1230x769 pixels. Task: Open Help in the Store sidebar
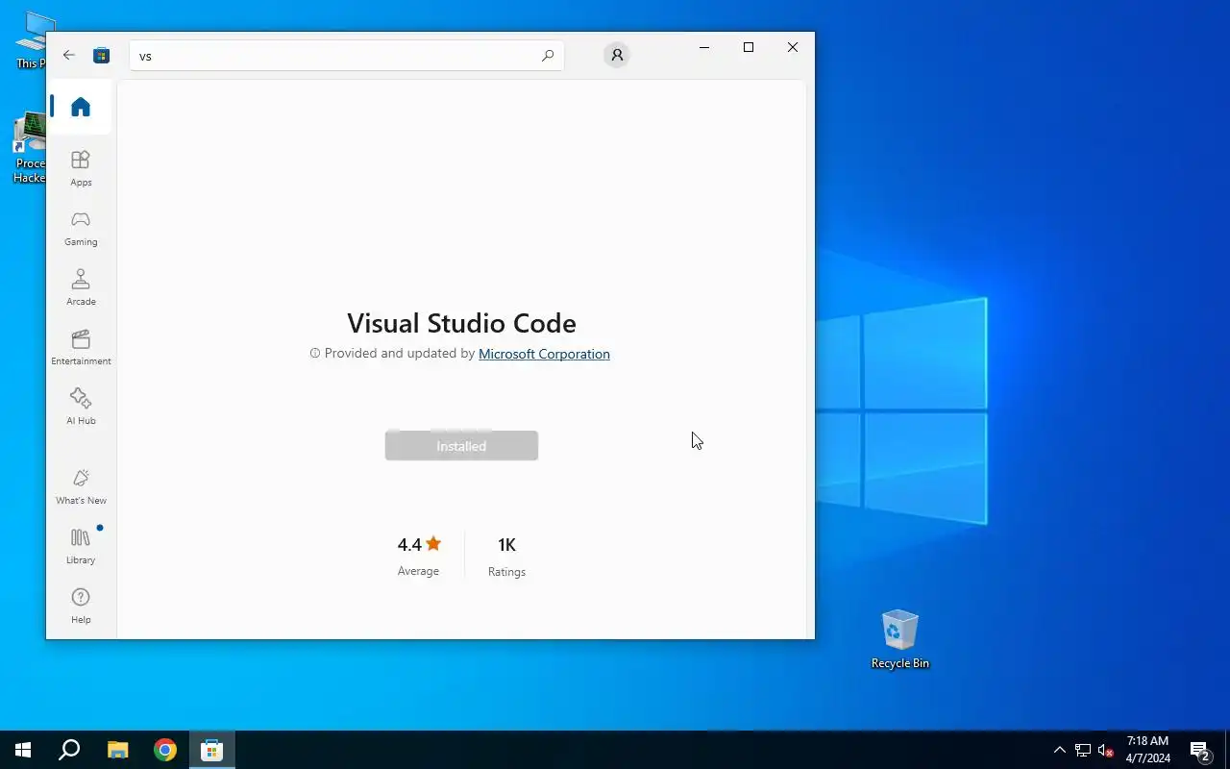(81, 606)
